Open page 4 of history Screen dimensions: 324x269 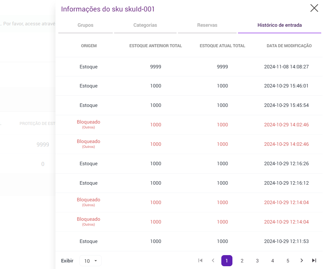tap(273, 261)
